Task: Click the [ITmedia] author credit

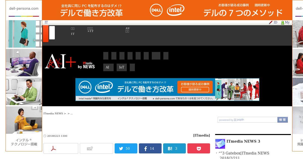Action: (201, 135)
